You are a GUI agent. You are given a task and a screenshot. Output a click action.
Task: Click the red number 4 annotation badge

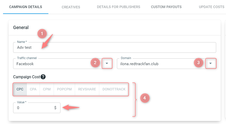145,98
